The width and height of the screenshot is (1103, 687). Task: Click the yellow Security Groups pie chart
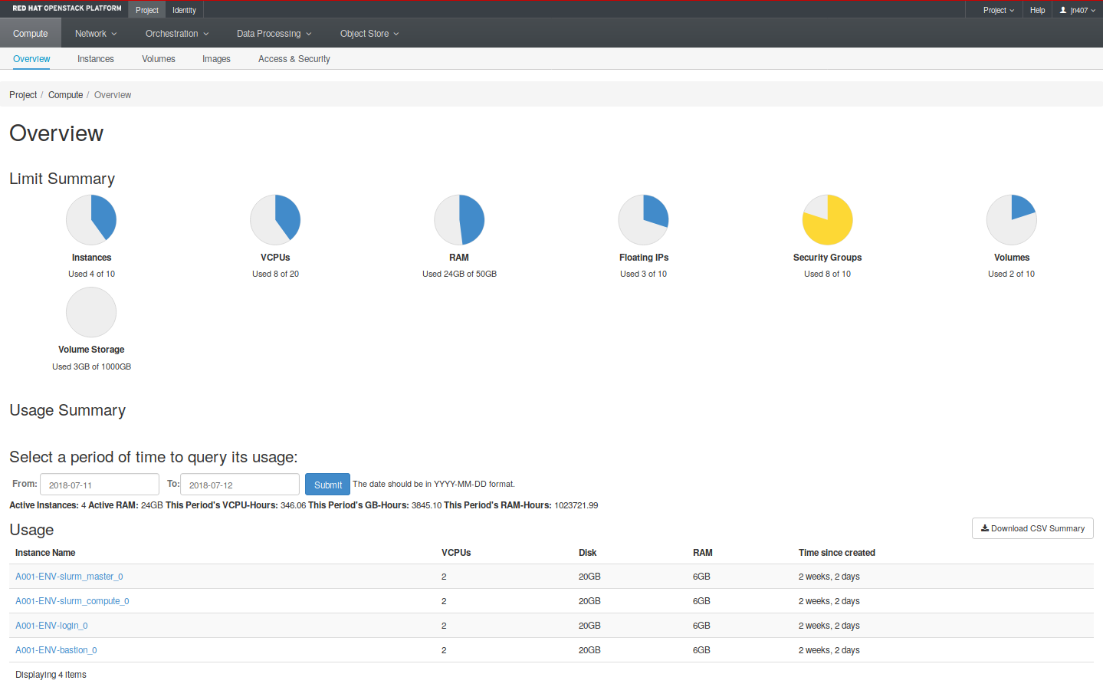[x=827, y=219]
